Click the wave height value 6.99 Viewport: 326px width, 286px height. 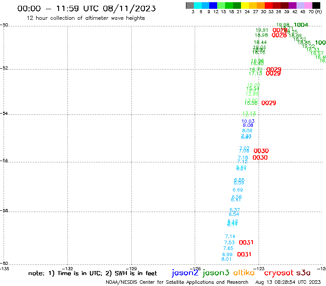point(227,254)
